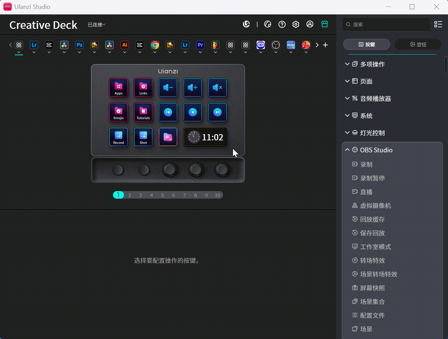Image resolution: width=448 pixels, height=339 pixels.
Task: Select the Premiere Pro profile icon
Action: coord(200,45)
